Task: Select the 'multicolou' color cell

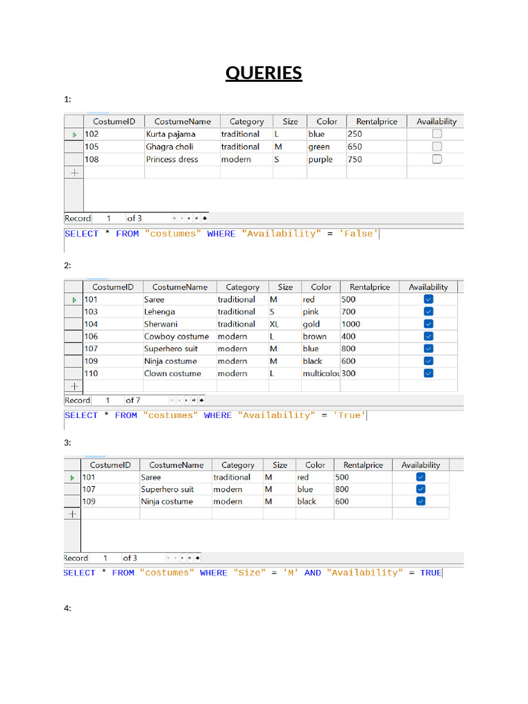Action: point(320,373)
